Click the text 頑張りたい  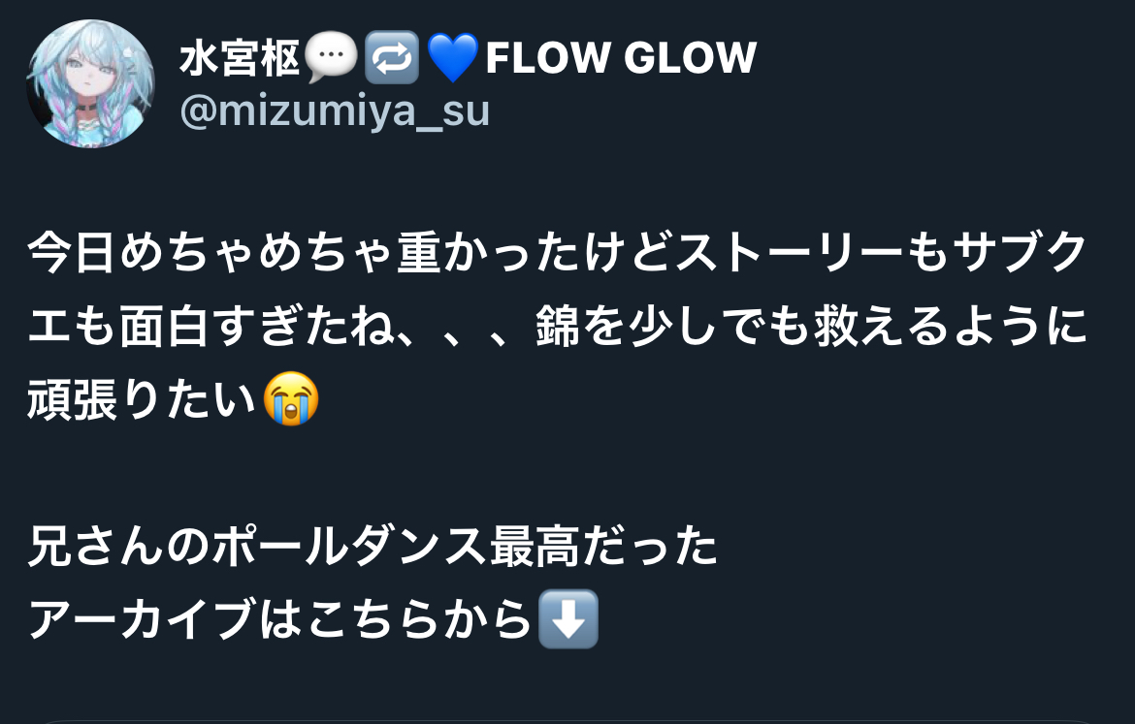coord(143,400)
